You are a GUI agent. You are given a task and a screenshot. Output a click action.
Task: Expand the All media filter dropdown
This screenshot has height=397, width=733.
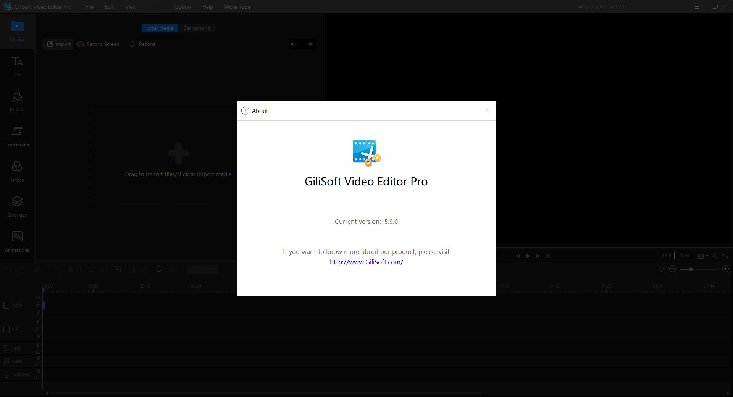pyautogui.click(x=302, y=44)
